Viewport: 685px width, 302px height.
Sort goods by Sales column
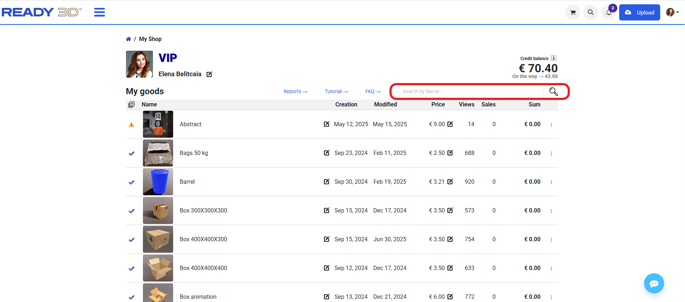pos(488,104)
